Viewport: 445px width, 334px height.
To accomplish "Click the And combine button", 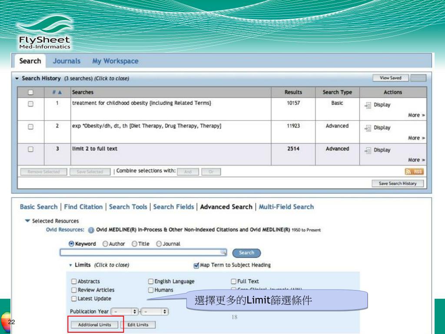I will tap(188, 172).
